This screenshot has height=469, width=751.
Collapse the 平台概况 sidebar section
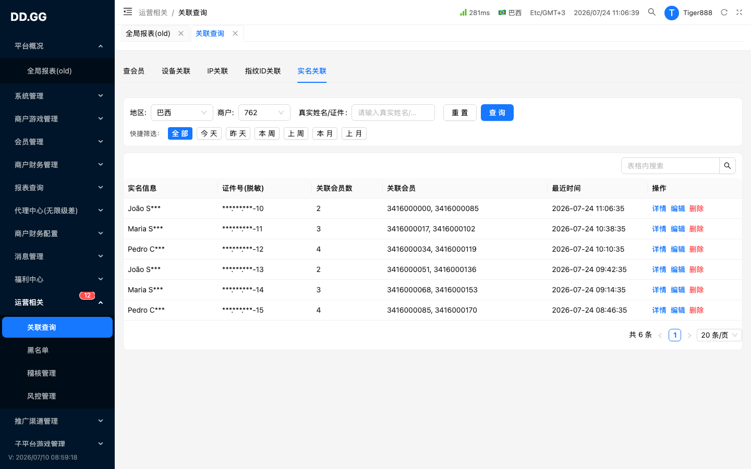tap(57, 46)
